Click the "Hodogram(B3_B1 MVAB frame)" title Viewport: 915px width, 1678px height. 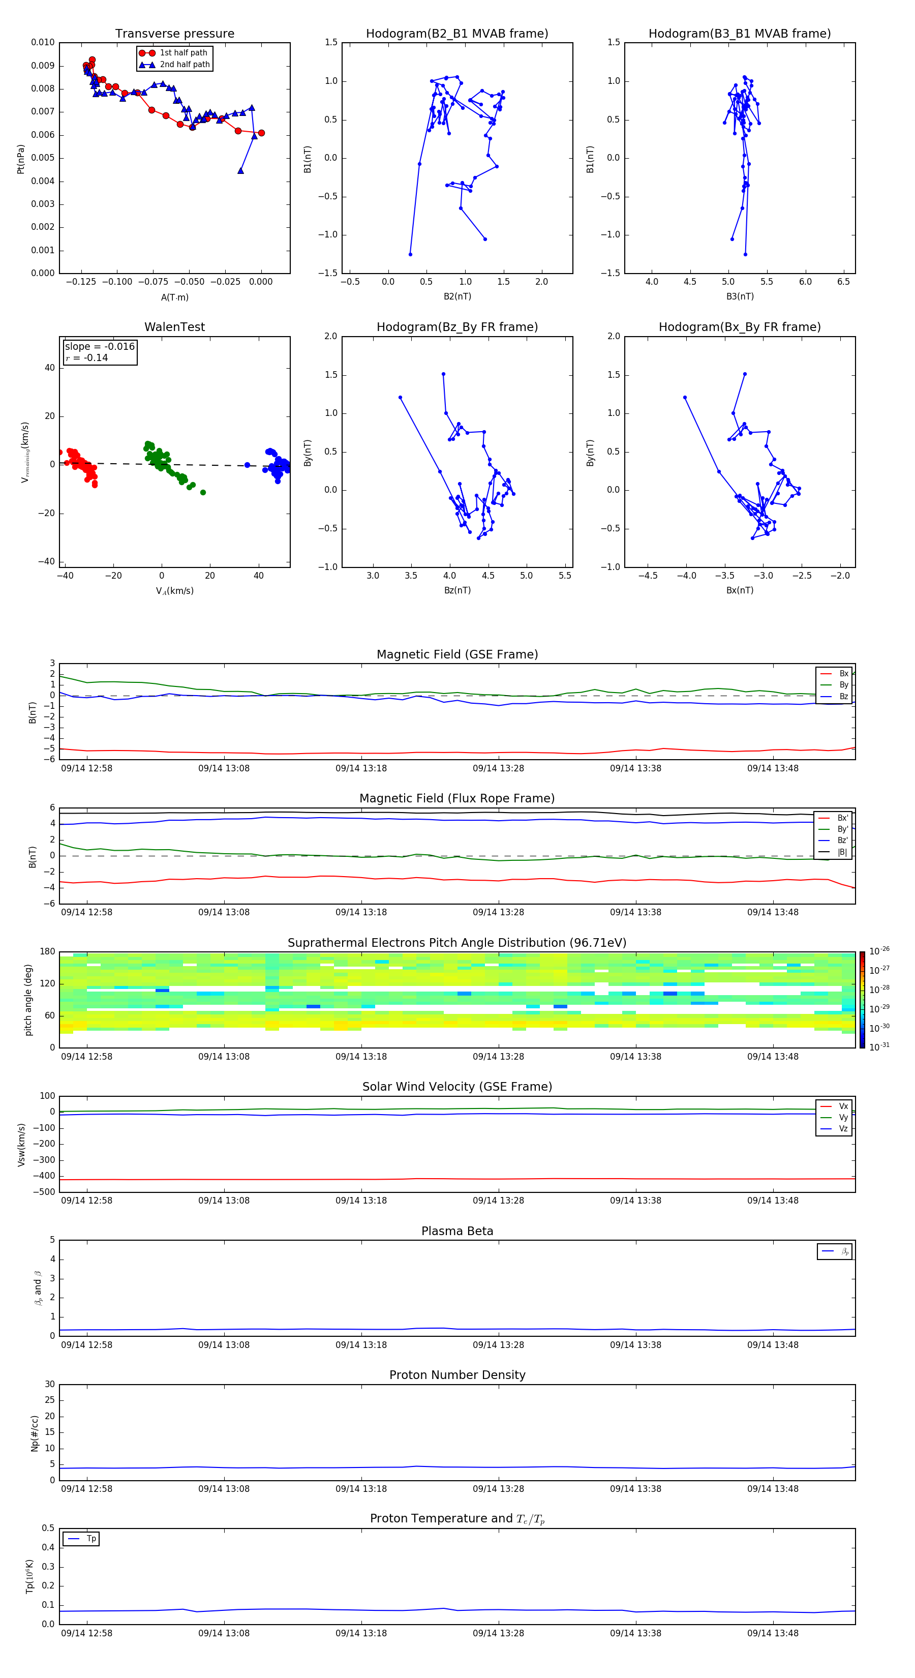coord(740,34)
